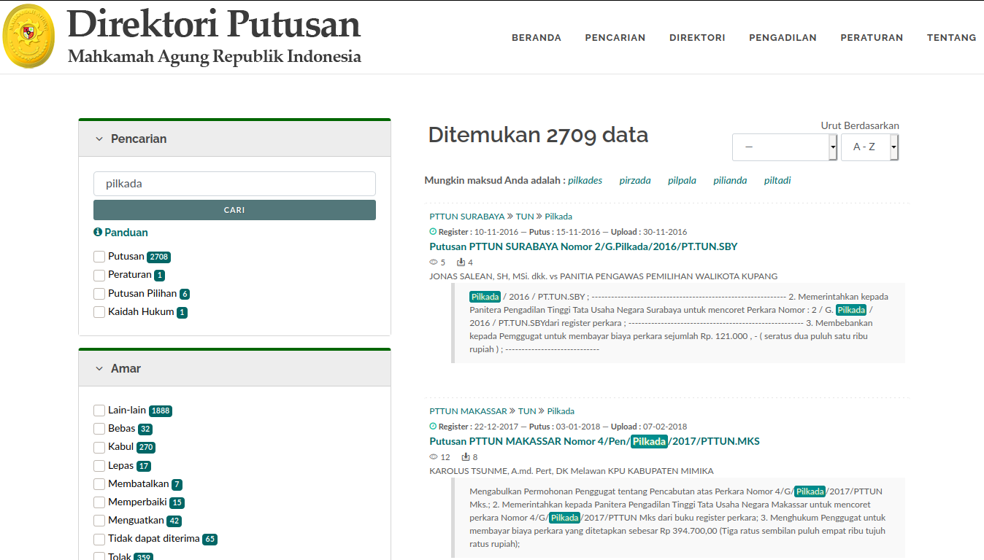Screen dimensions: 984x560
Task: Tick the Peraturan checkbox
Action: tap(99, 275)
